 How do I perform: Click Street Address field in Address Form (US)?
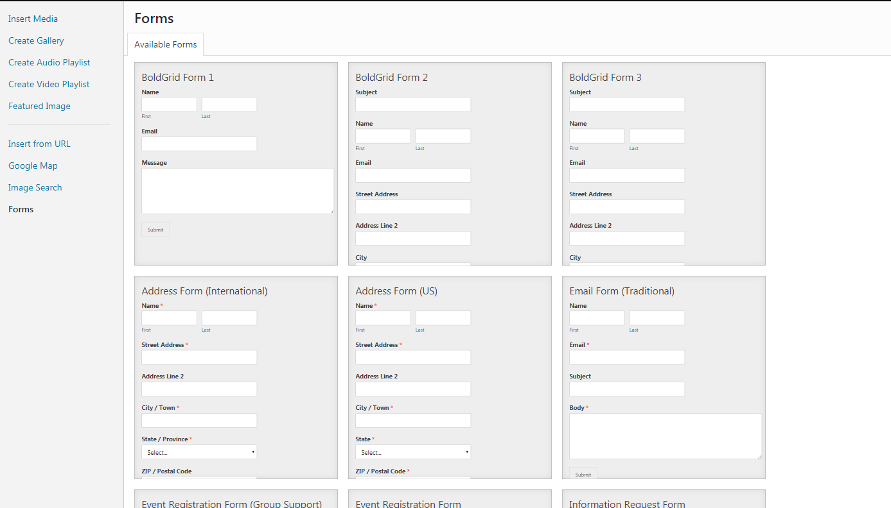[x=413, y=357]
